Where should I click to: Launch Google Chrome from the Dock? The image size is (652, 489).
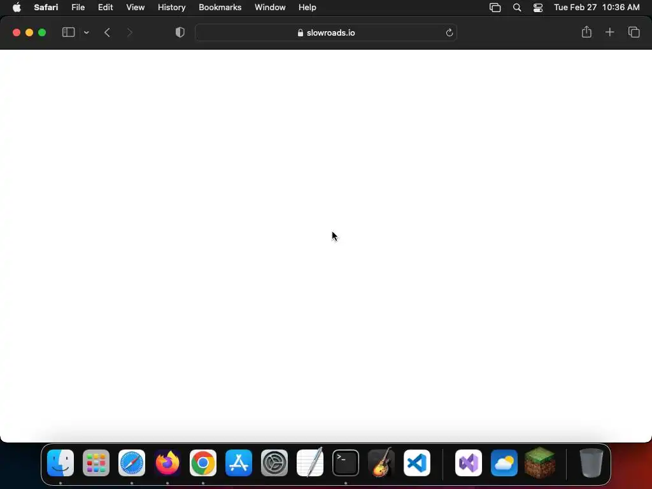click(x=203, y=463)
